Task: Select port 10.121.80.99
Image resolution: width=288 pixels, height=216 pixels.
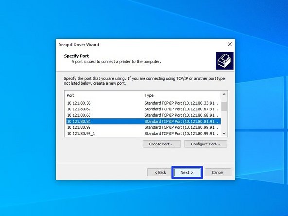Action: [x=144, y=127]
